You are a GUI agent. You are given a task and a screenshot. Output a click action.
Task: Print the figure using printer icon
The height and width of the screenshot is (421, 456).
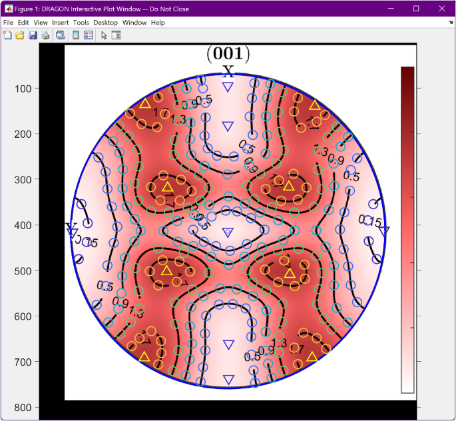pyautogui.click(x=45, y=35)
